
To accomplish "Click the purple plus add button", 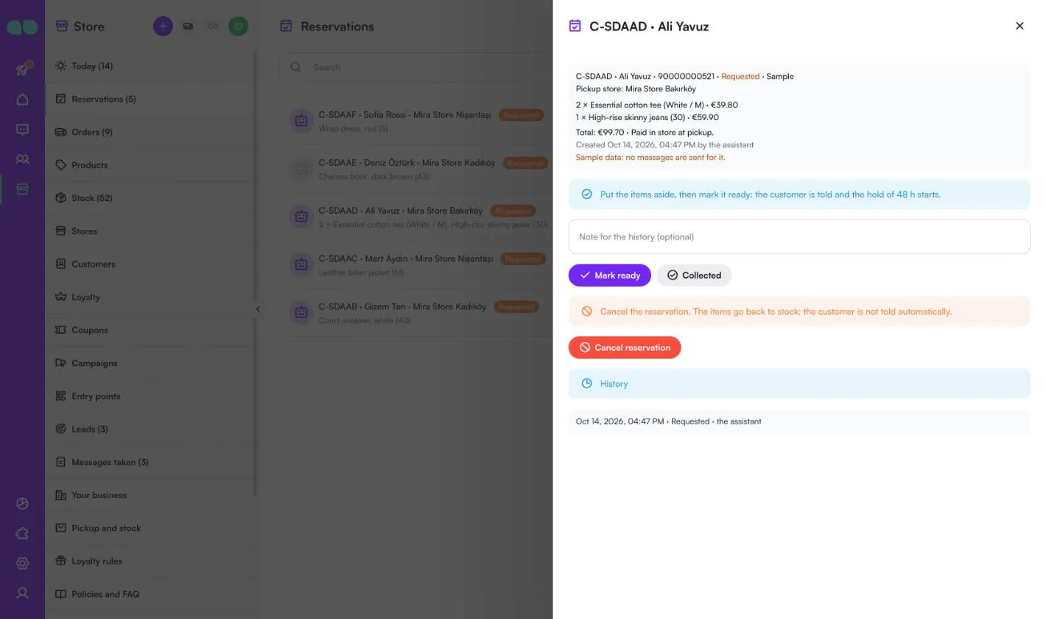I will (x=163, y=26).
